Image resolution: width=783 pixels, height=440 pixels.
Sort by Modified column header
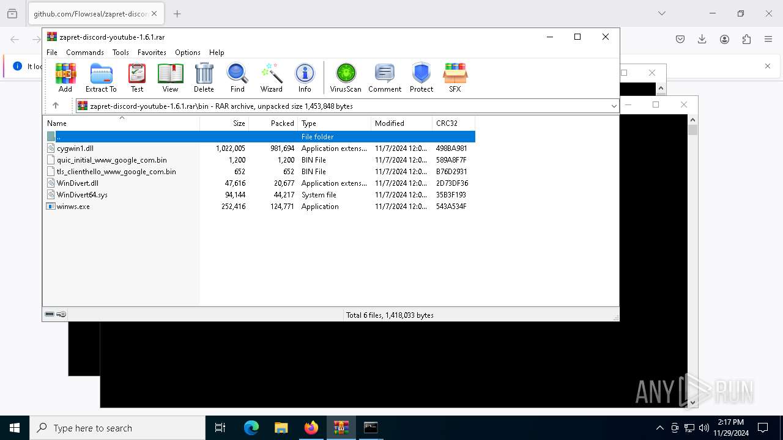click(x=402, y=123)
